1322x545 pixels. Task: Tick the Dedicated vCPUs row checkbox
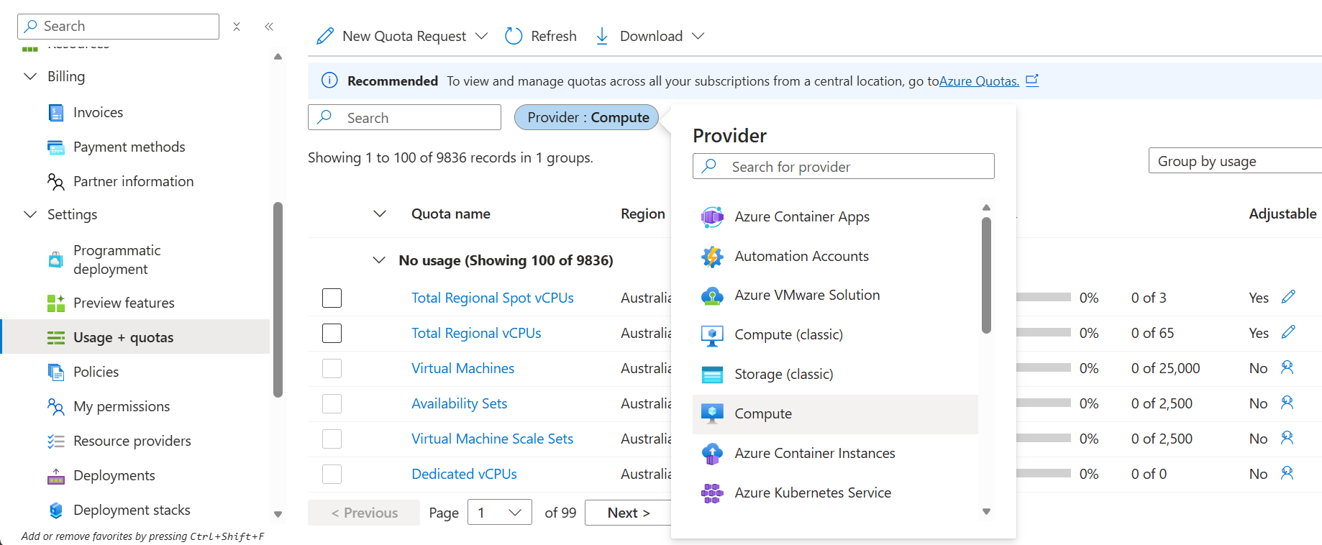point(332,474)
